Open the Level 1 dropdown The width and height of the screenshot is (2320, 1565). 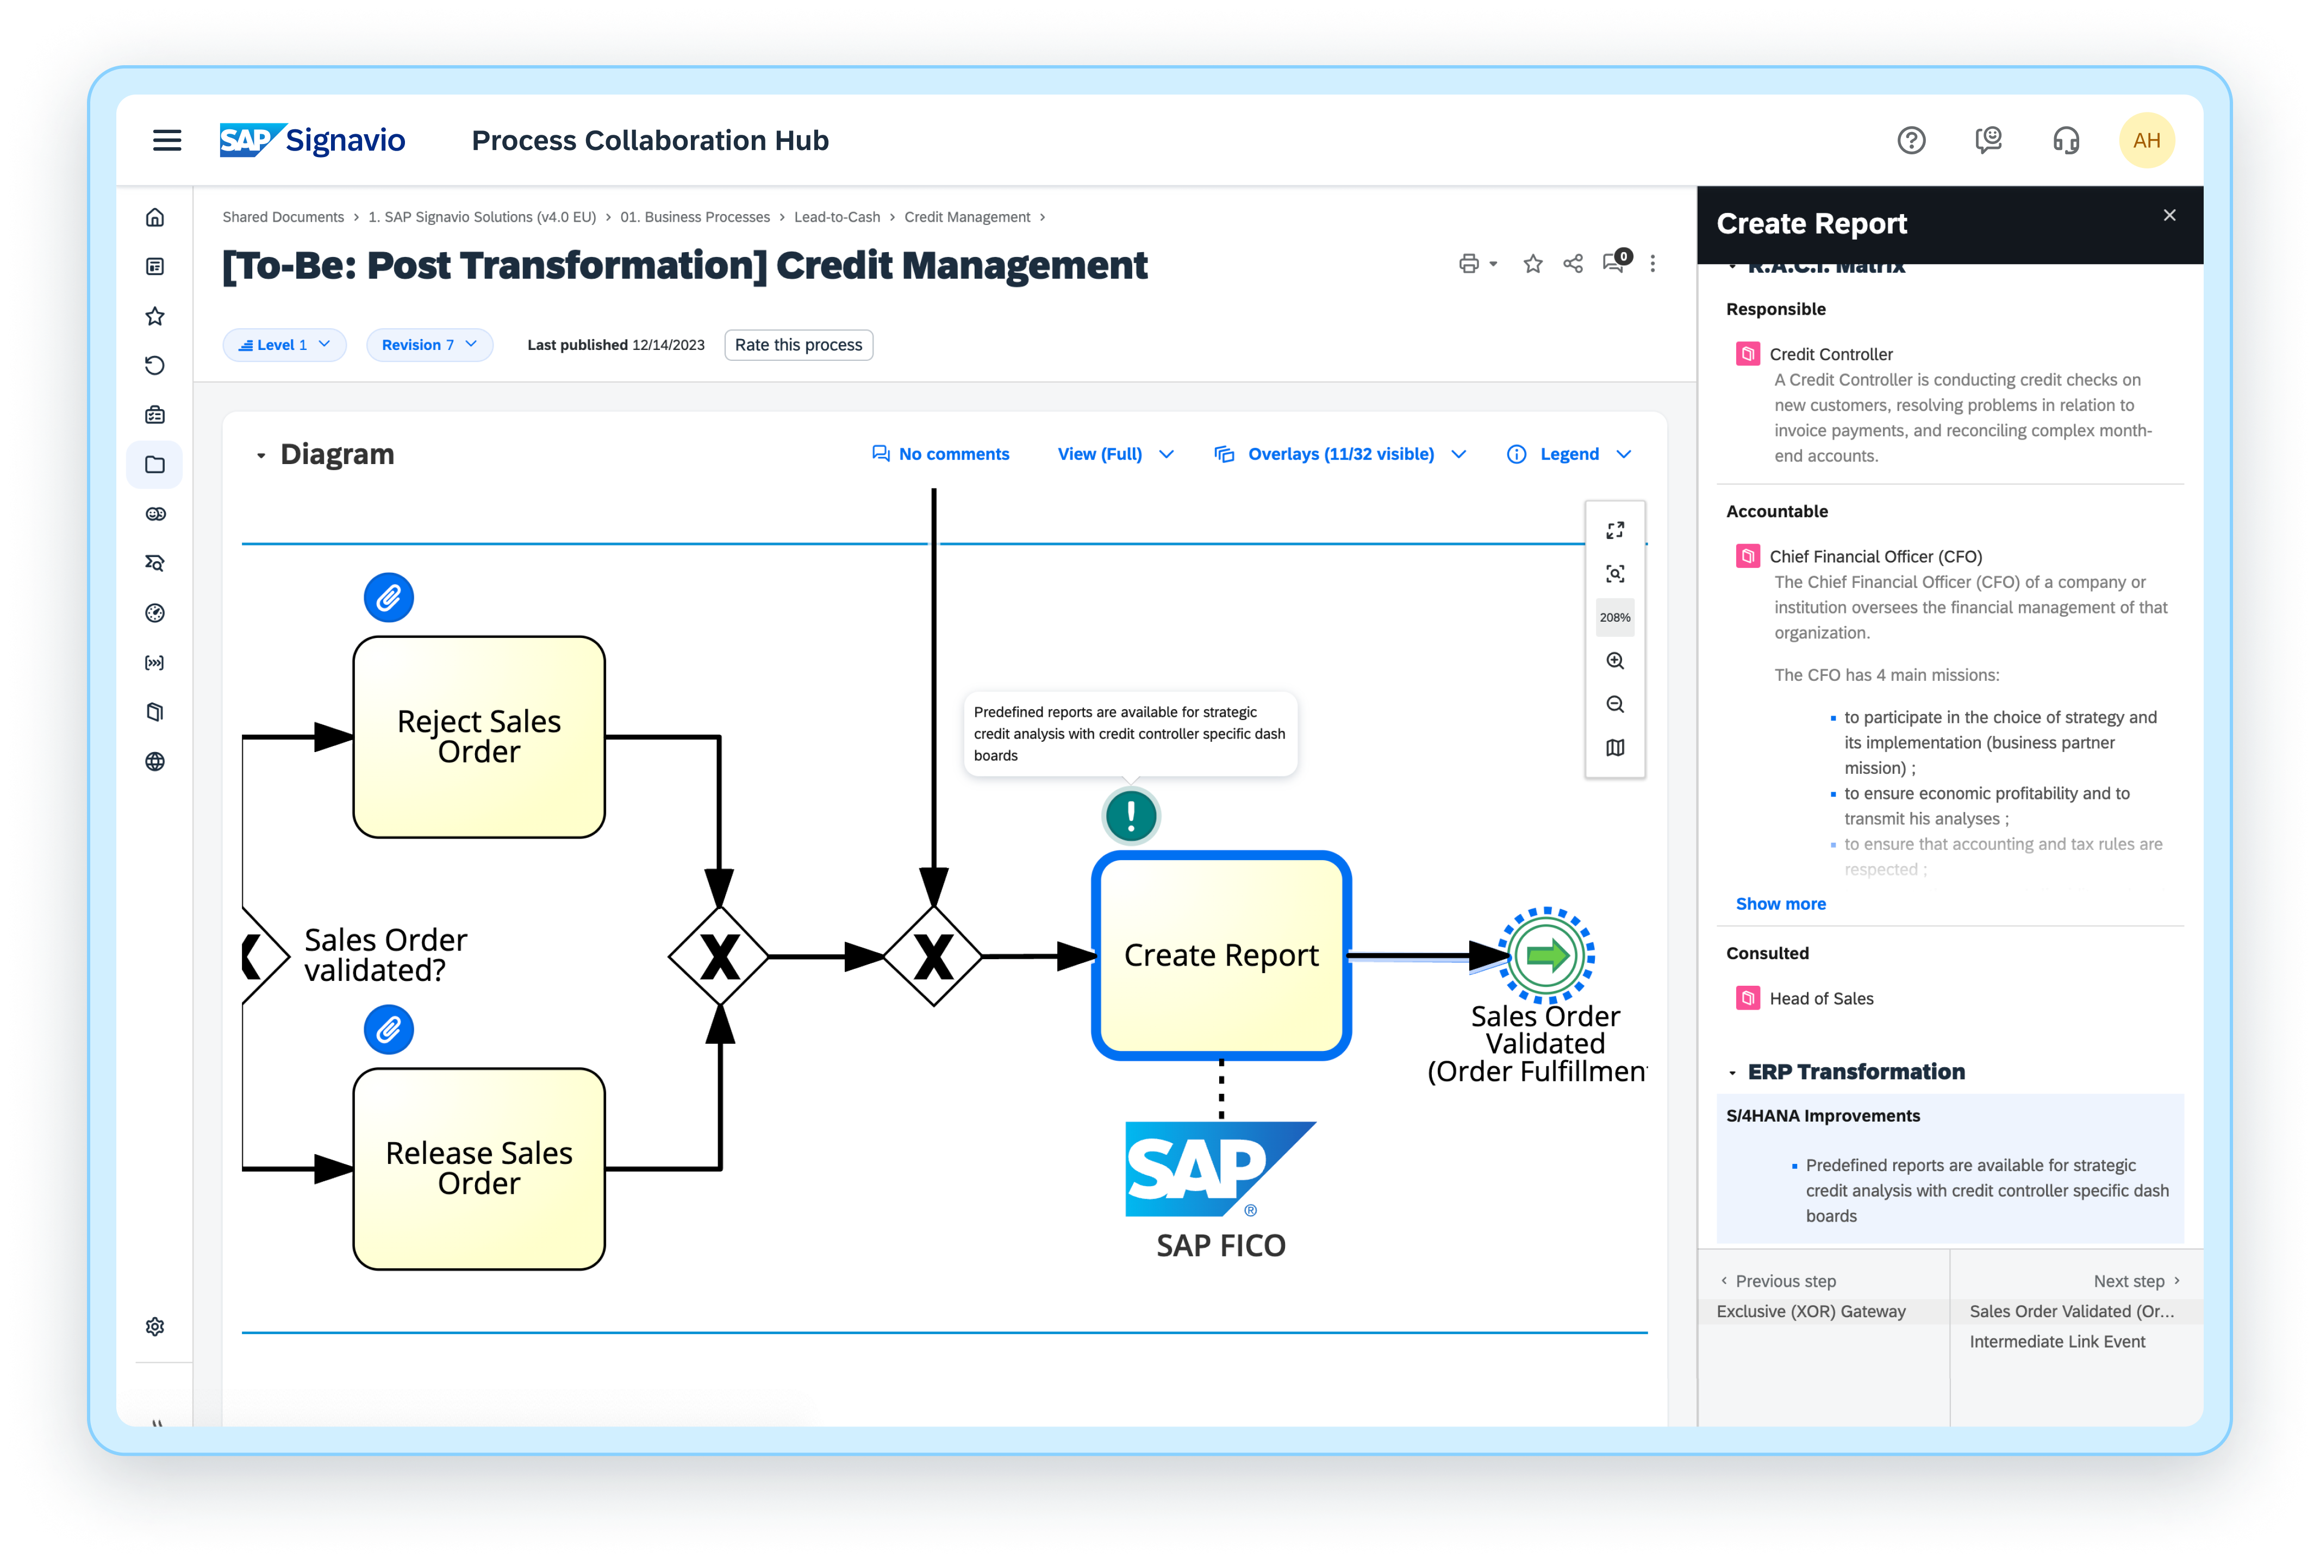coord(284,346)
